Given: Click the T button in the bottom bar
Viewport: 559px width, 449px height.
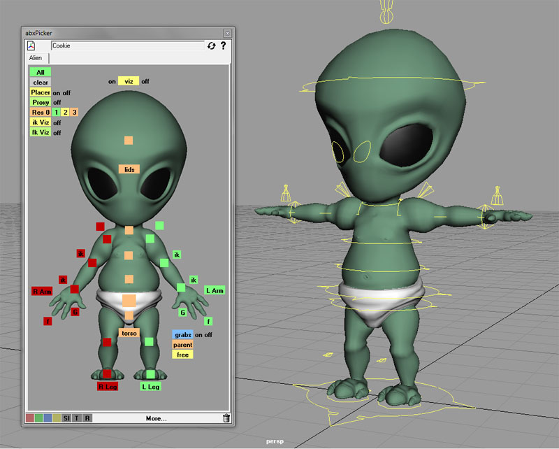Looking at the screenshot, I should (76, 418).
